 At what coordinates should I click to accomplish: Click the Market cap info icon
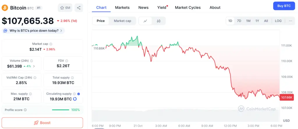51,44
